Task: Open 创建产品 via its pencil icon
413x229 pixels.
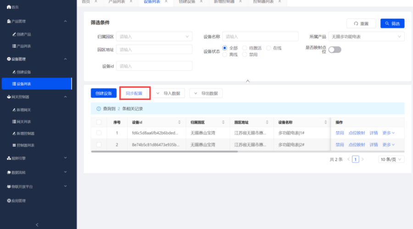Action: click(14, 34)
